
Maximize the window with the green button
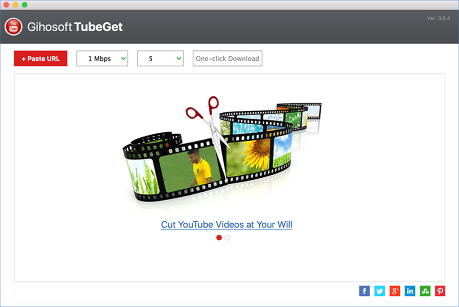pyautogui.click(x=25, y=5)
